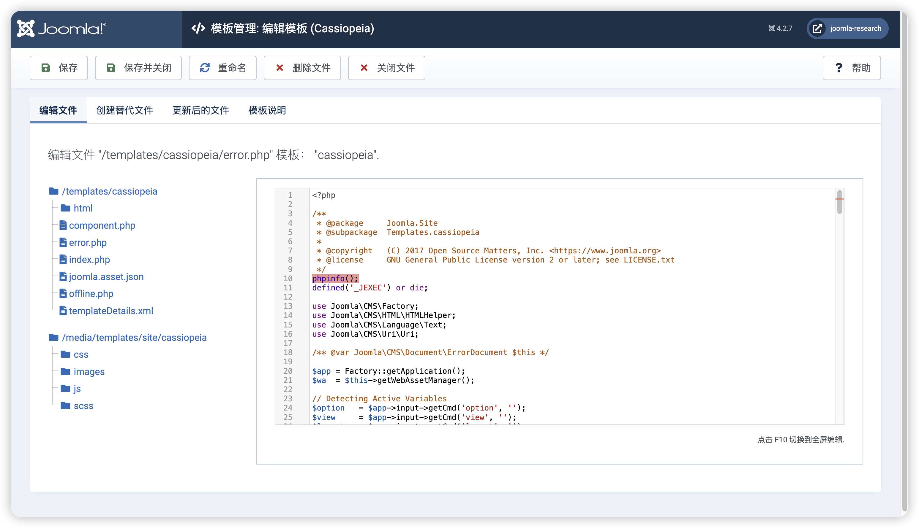Click the question mark help icon
919x528 pixels.
pyautogui.click(x=839, y=68)
